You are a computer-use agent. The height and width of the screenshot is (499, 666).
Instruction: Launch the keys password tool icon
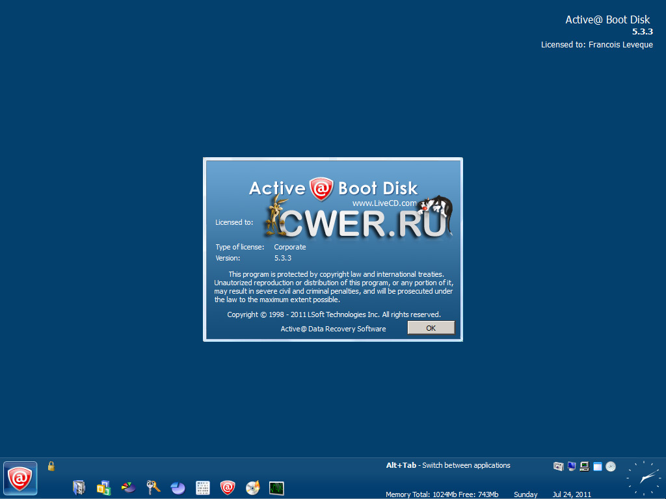(153, 487)
